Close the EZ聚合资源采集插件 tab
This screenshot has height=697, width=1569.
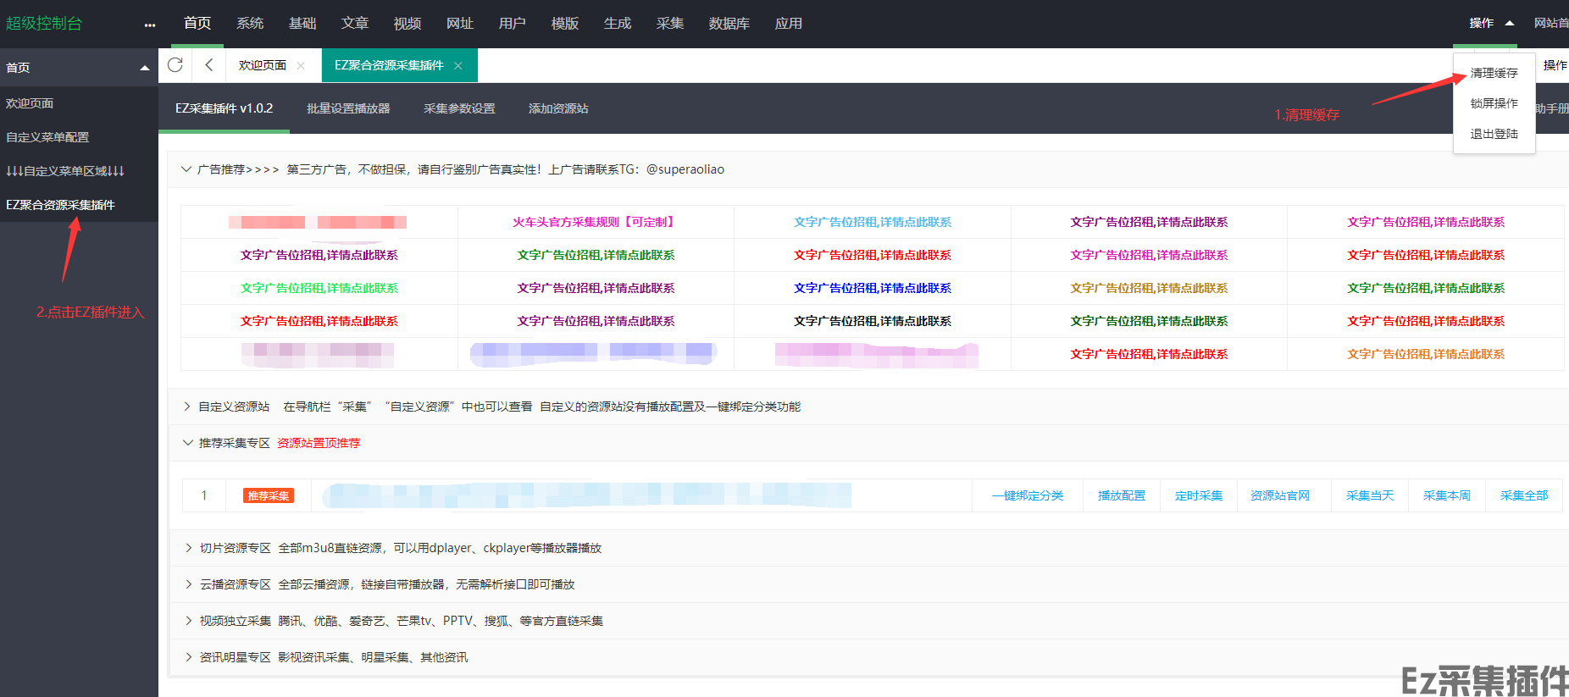click(458, 65)
